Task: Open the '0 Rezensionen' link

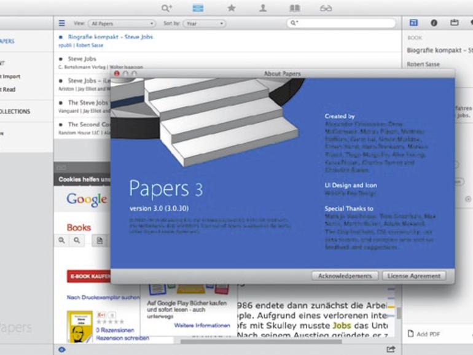Action: coord(115,330)
